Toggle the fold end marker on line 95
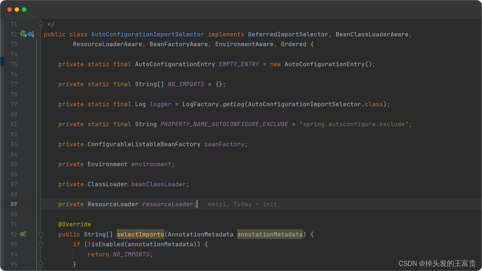This screenshot has height=271, width=482. click(41, 264)
